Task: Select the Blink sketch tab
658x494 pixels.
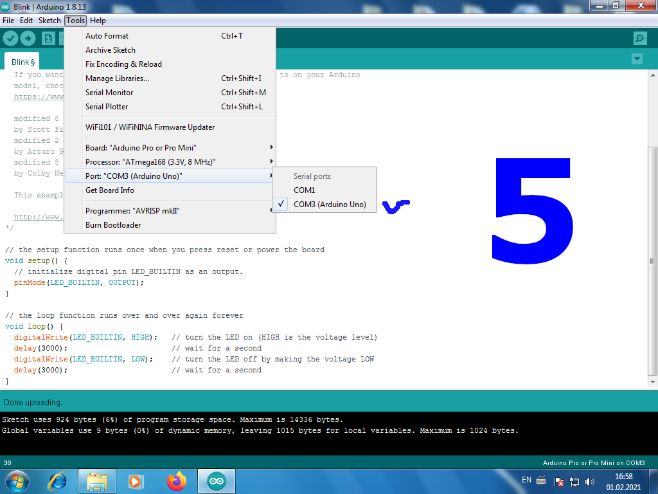Action: click(x=22, y=62)
